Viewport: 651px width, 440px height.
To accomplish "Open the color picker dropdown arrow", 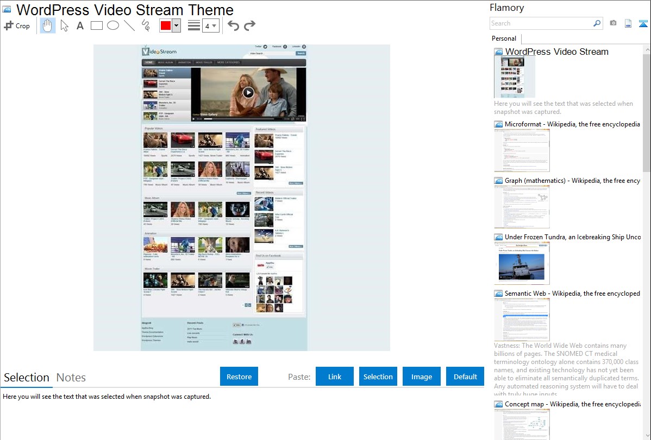I will (177, 25).
